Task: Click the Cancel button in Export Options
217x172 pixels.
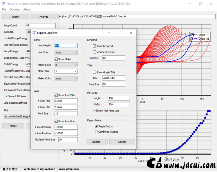Action: (x=122, y=142)
